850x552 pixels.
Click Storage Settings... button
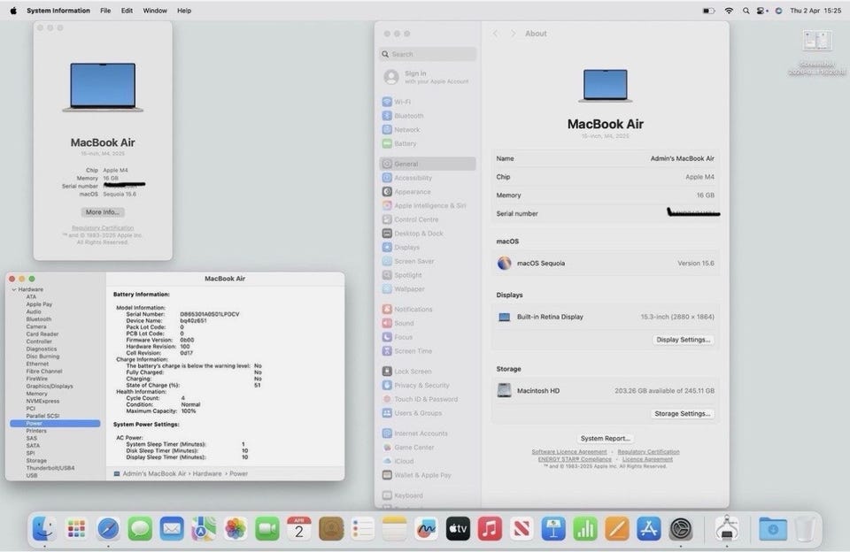pos(682,413)
